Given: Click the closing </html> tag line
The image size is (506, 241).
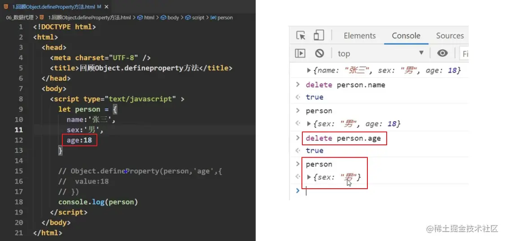Looking at the screenshot, I should tap(48, 233).
